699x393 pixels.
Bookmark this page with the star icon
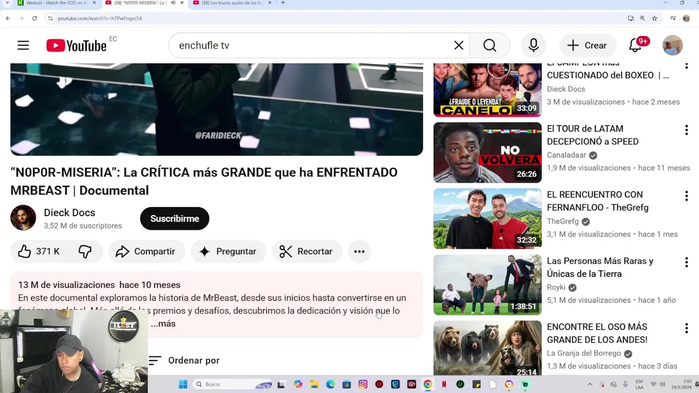654,18
